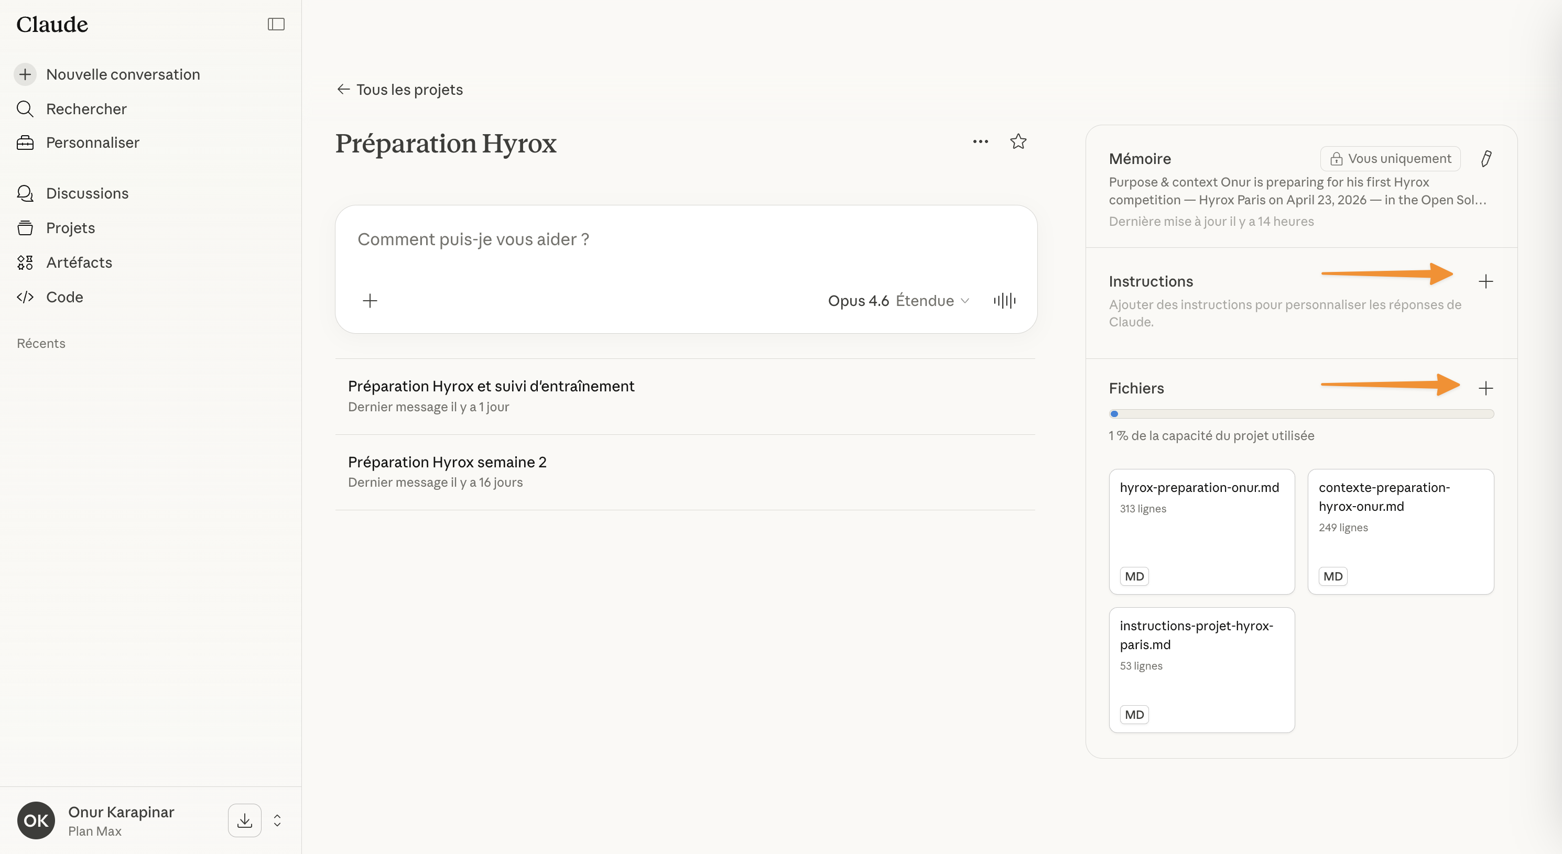The image size is (1562, 854).
Task: Open Rechercher search icon
Action: tap(25, 109)
